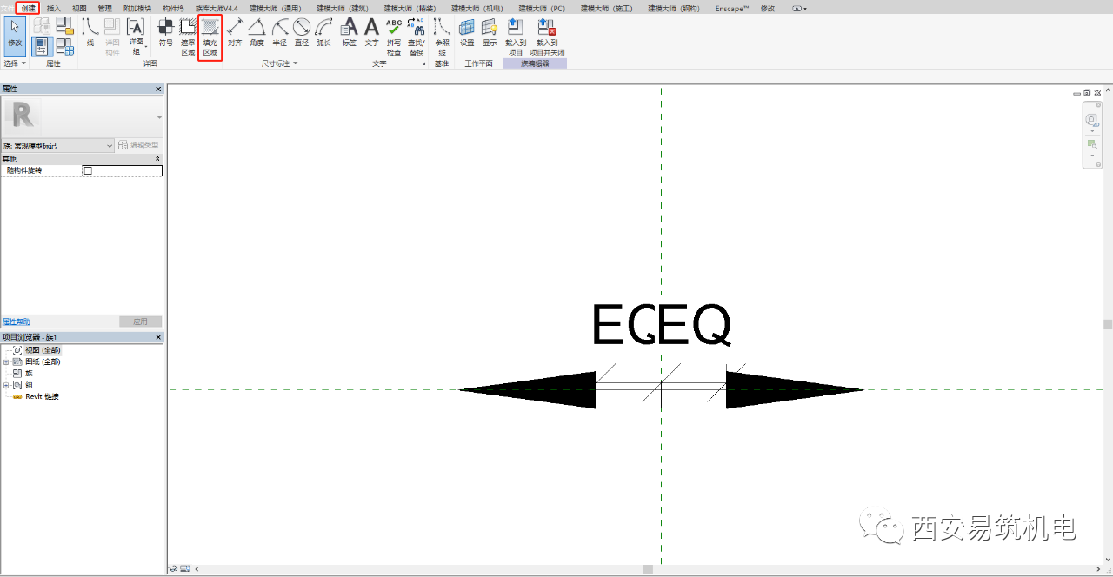The width and height of the screenshot is (1113, 577).
Task: Click the 应用 (Apply) button
Action: click(x=140, y=322)
